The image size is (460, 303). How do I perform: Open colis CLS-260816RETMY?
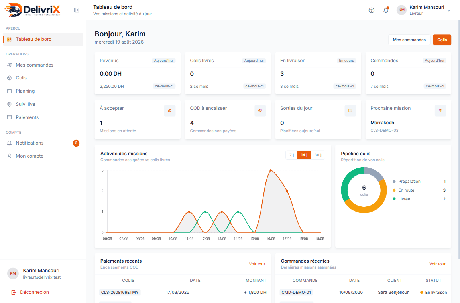tap(120, 292)
